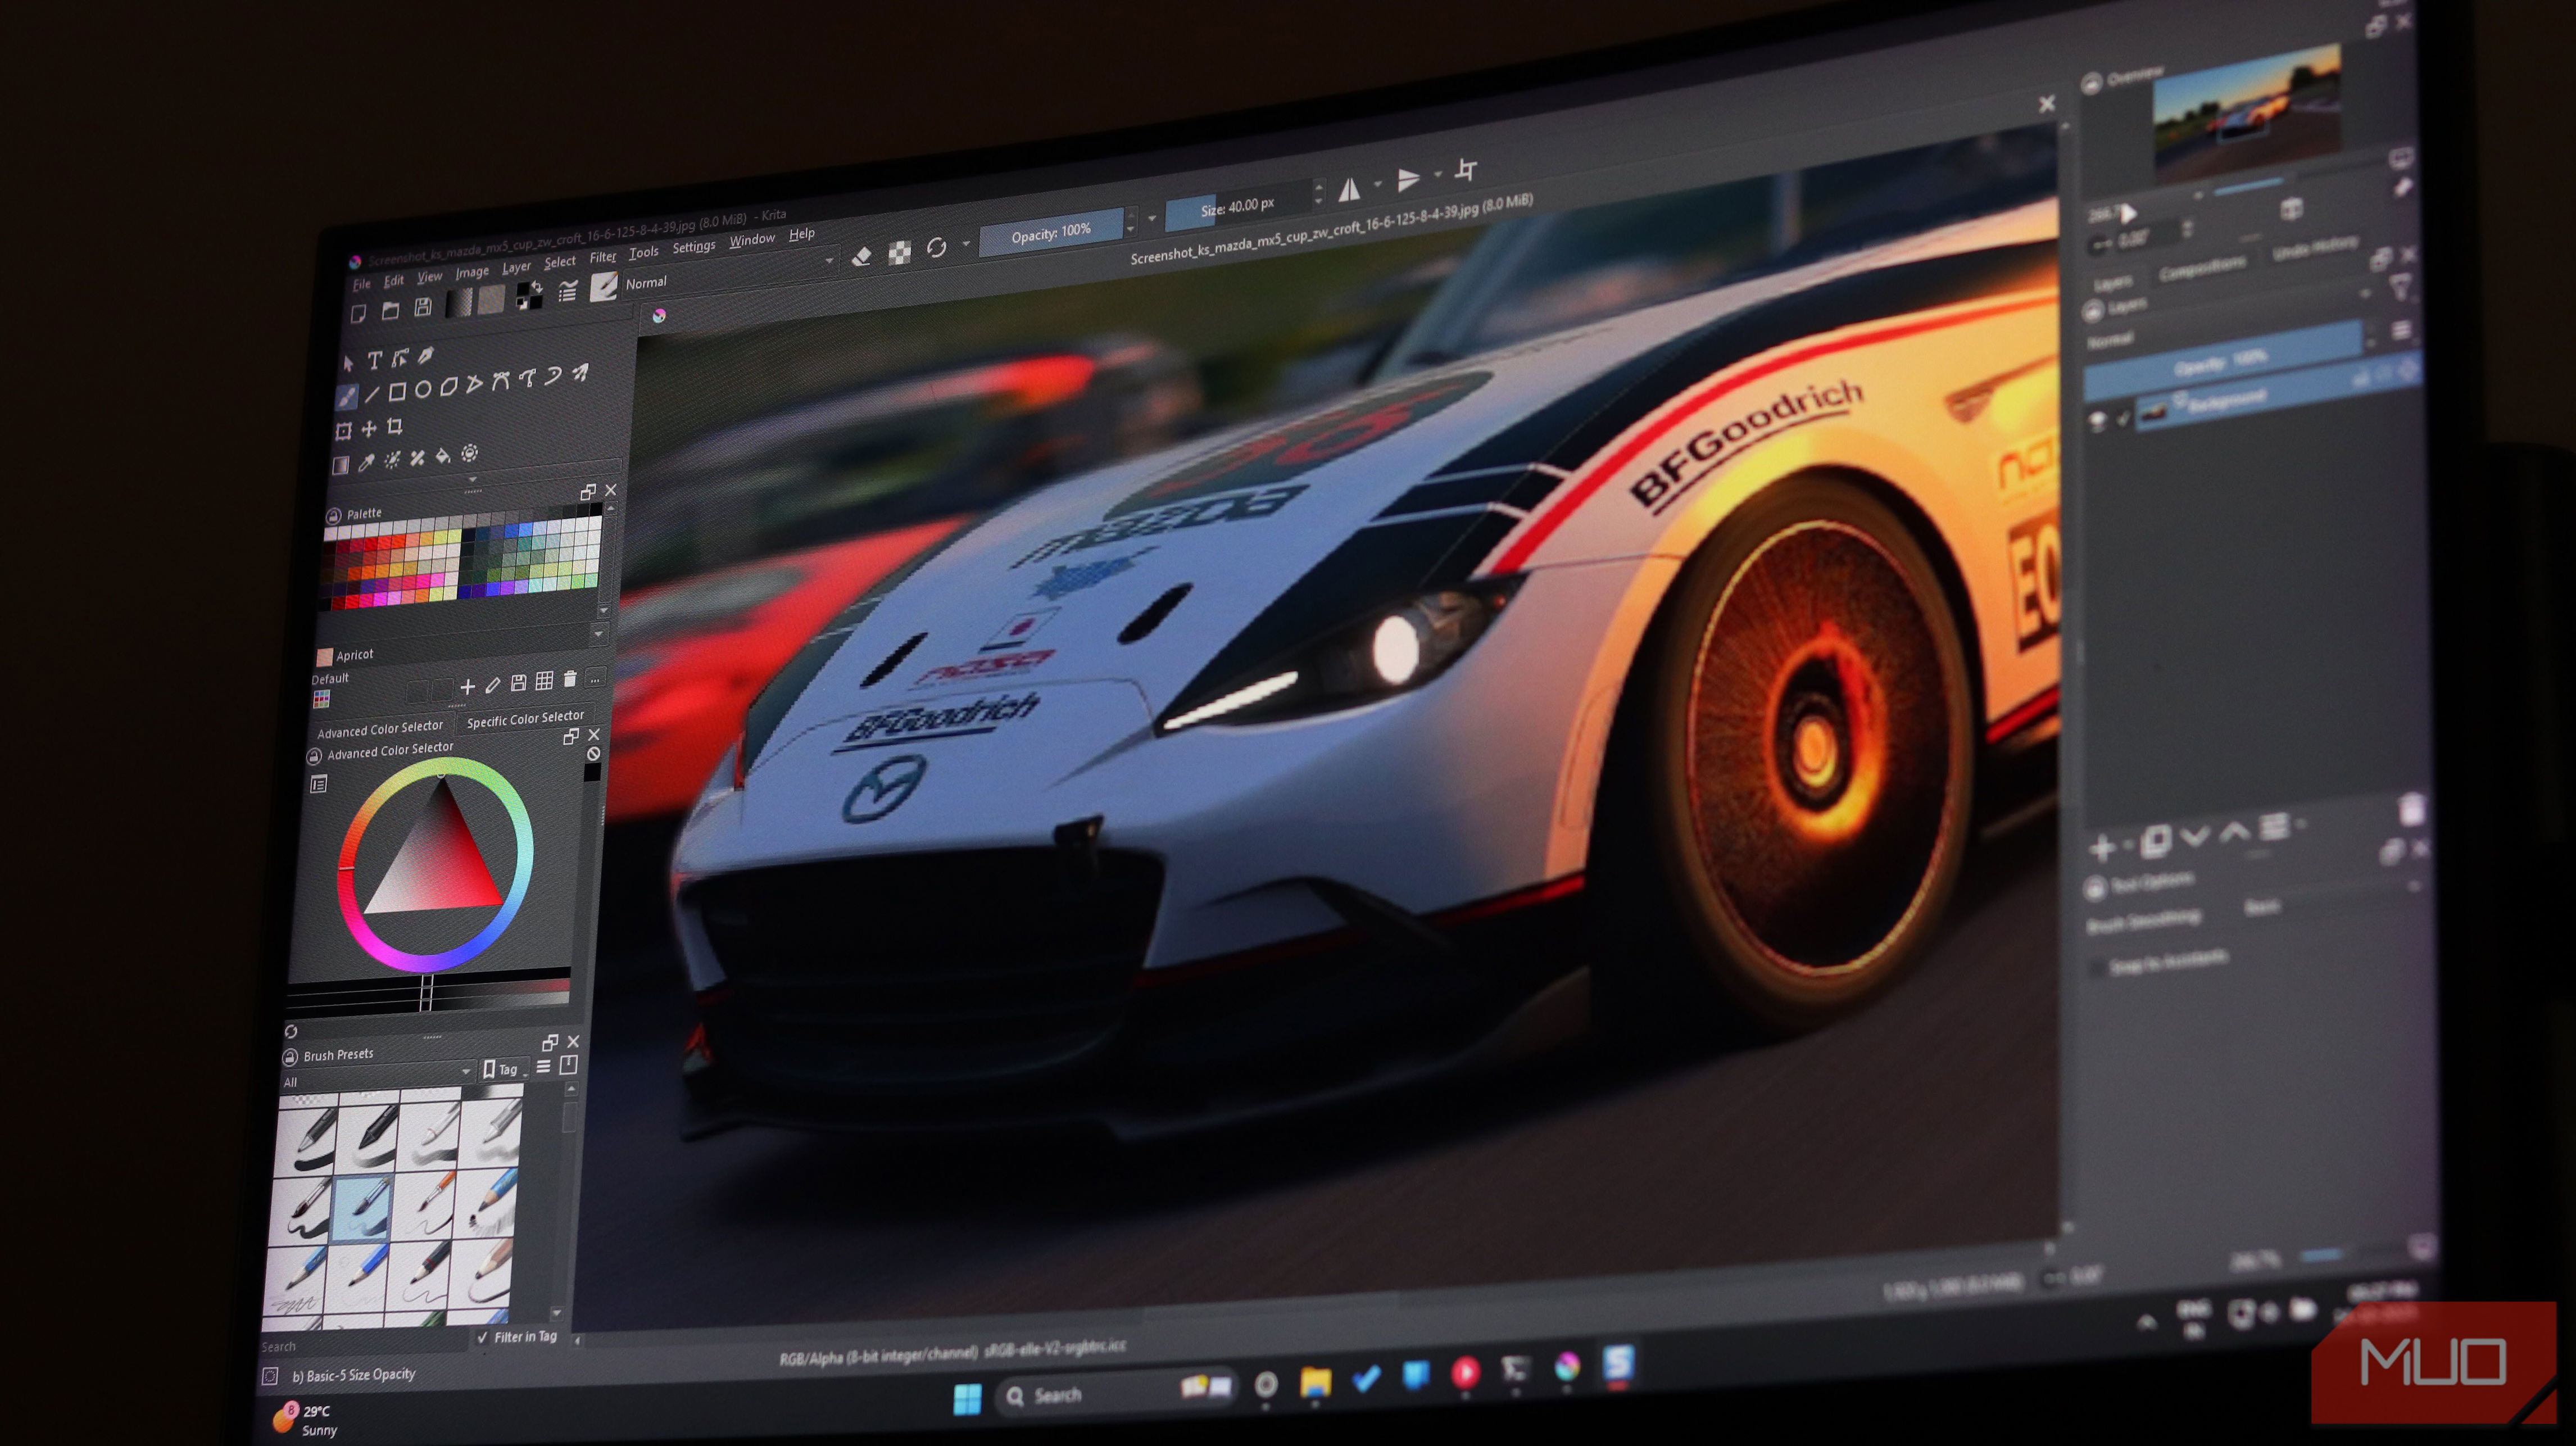Add a new color to the Palette
Viewport: 2576px width, 1446px height.
[x=468, y=687]
